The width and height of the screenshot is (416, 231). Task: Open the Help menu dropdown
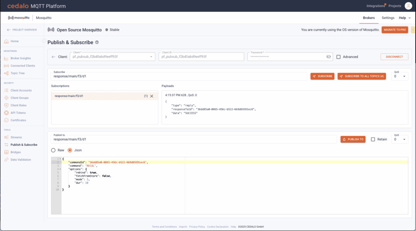(x=405, y=18)
